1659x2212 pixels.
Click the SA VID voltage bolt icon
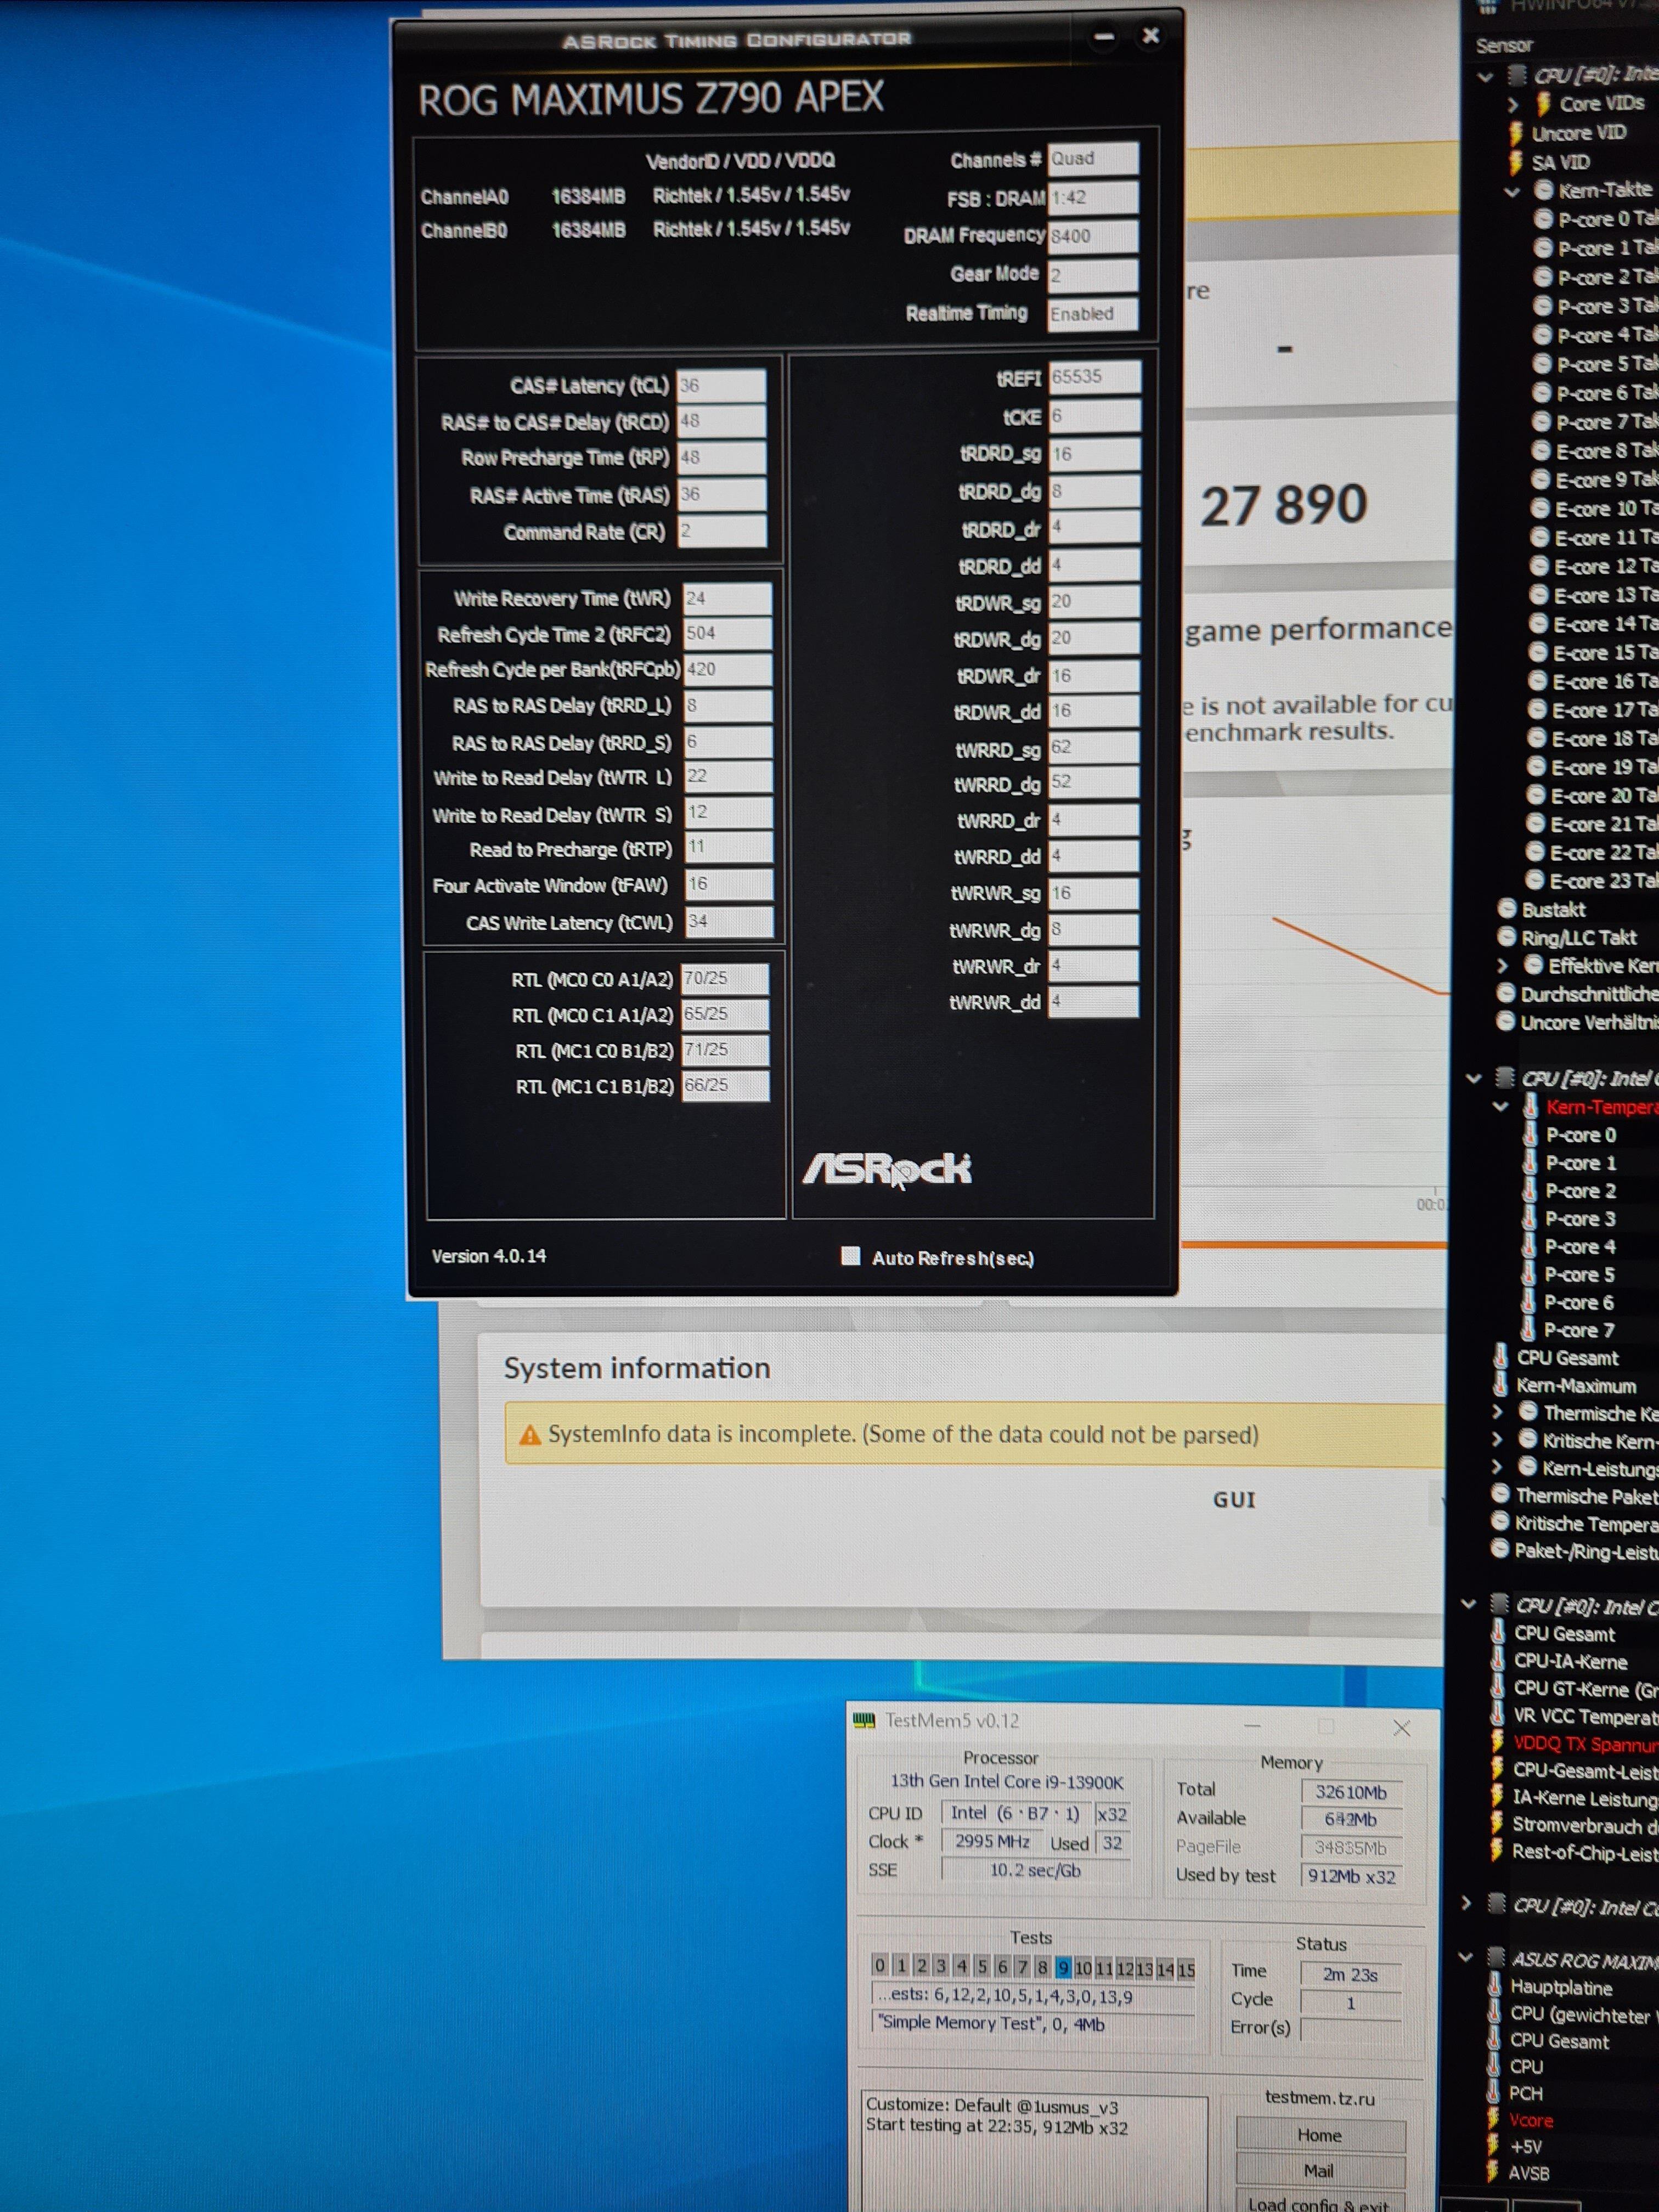[x=1517, y=163]
